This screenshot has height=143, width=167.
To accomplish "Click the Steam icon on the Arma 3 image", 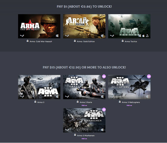I will point(21,96).
